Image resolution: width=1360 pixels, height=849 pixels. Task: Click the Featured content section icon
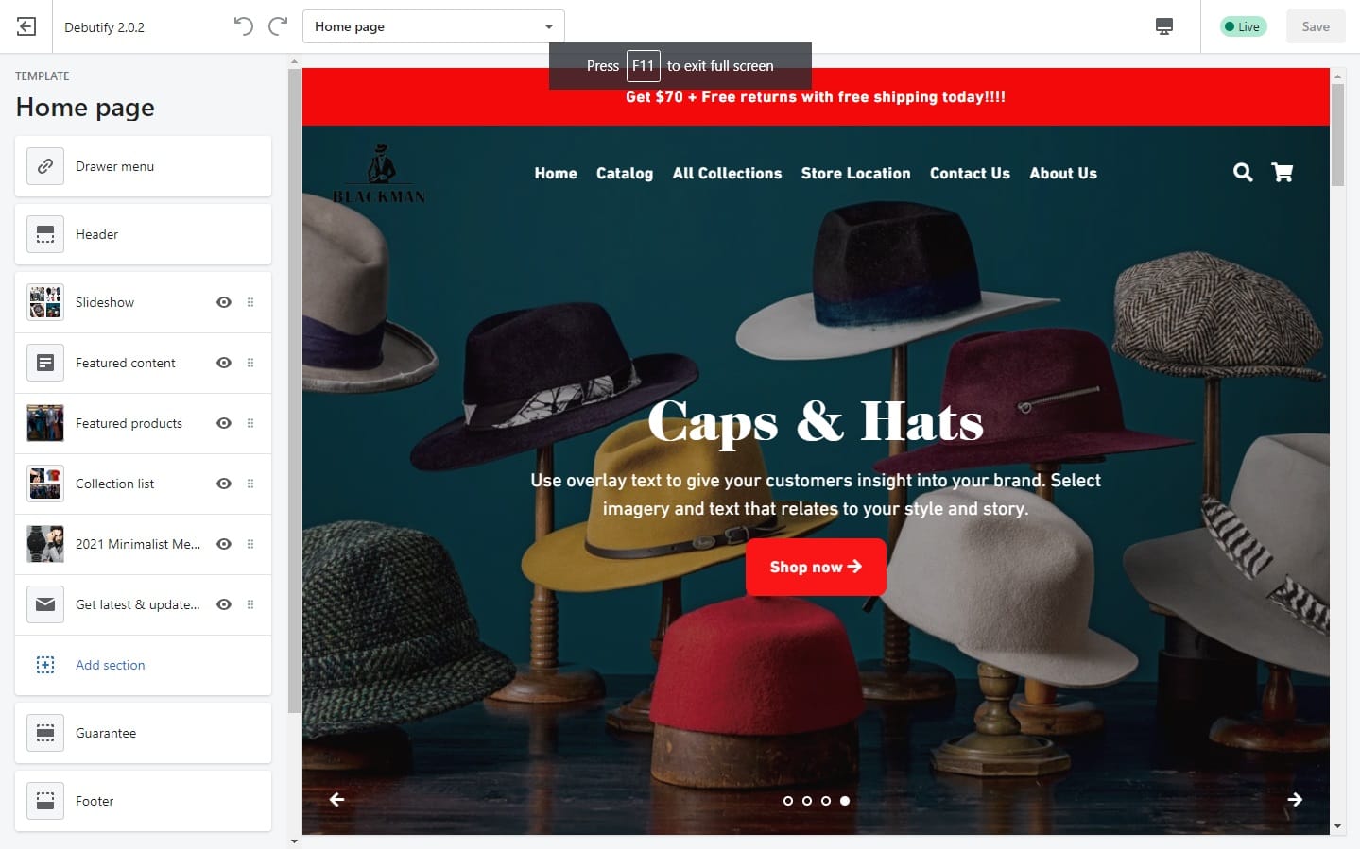coord(45,363)
